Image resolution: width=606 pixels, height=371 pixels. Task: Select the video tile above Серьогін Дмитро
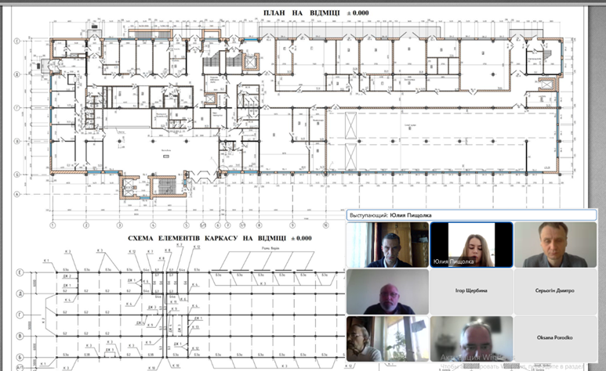555,244
